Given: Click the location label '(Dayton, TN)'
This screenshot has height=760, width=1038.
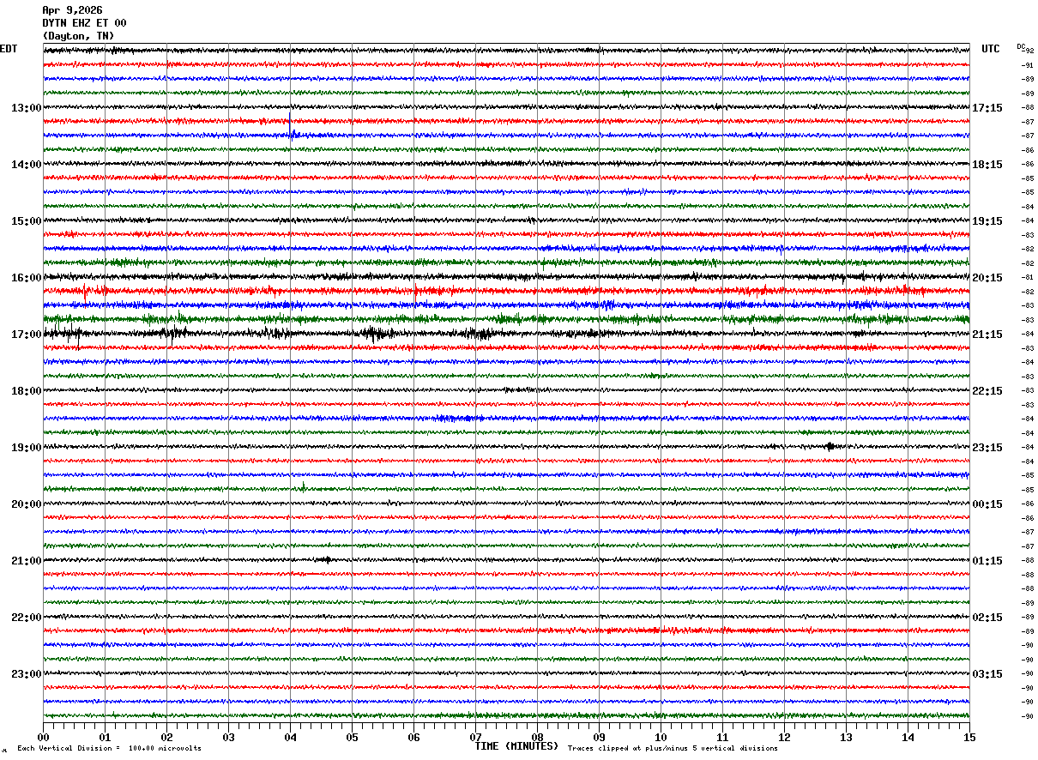Looking at the screenshot, I should click(78, 36).
